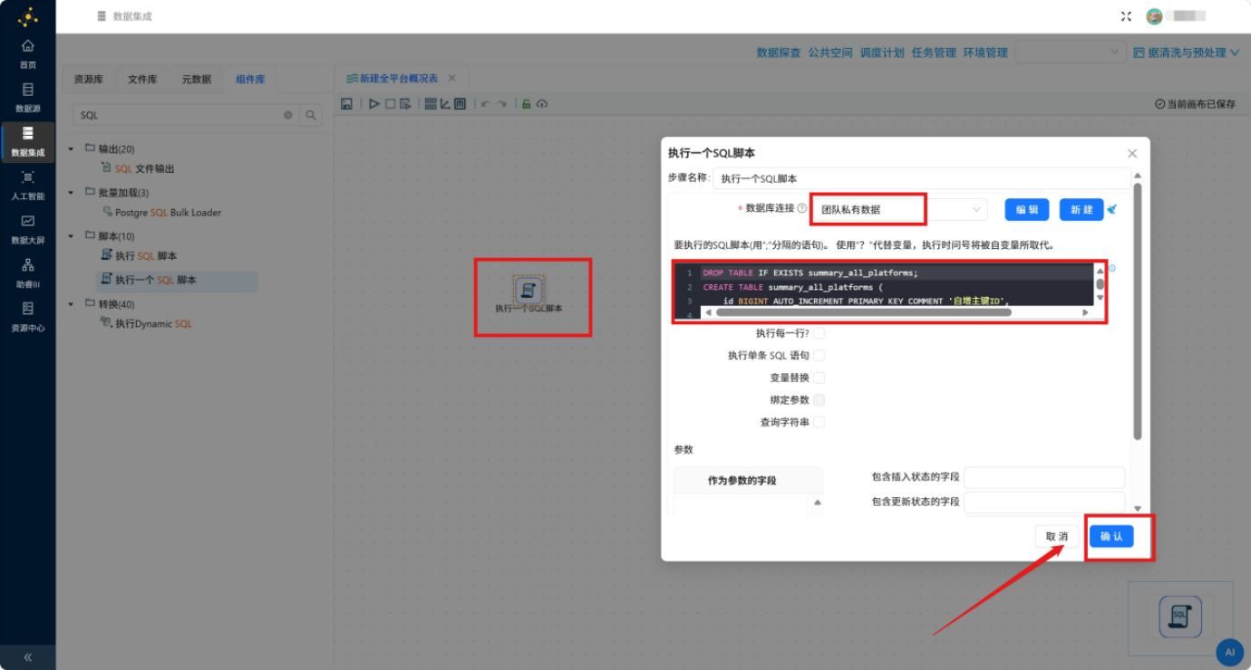1251x670 pixels.
Task: Open the 环境管理 link
Action: coord(985,53)
